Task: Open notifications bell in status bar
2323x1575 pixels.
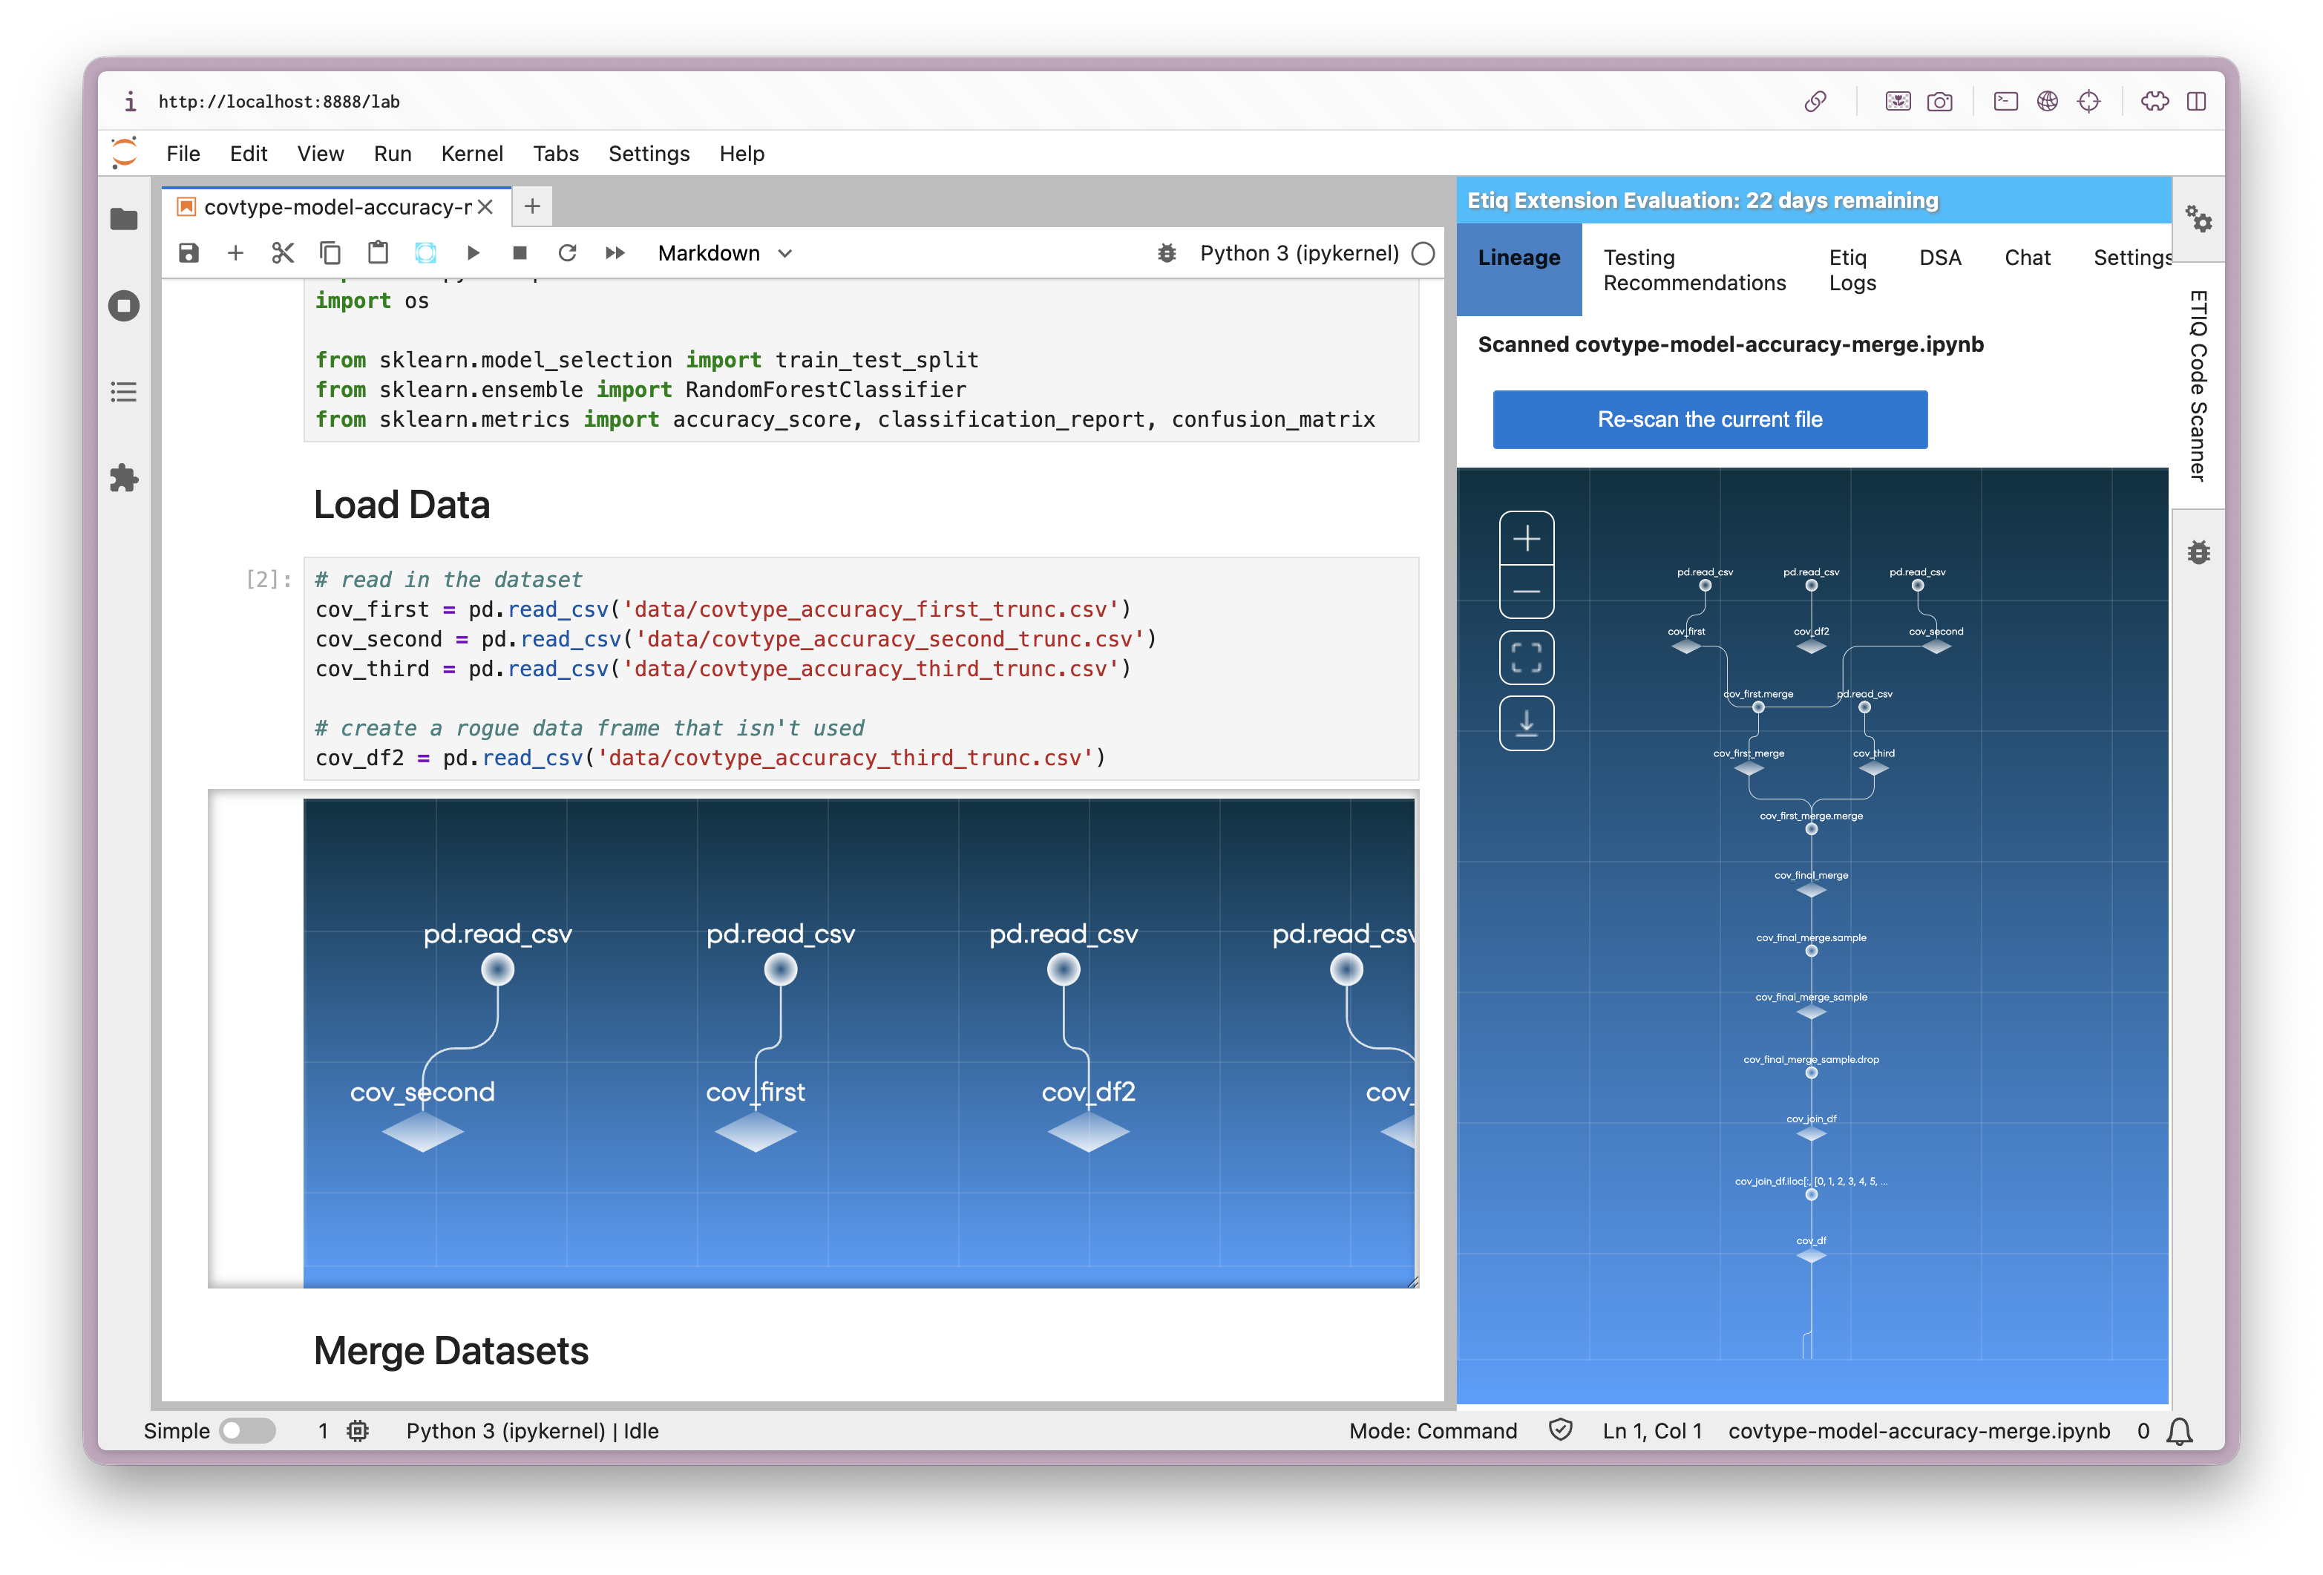Action: pyautogui.click(x=2179, y=1430)
